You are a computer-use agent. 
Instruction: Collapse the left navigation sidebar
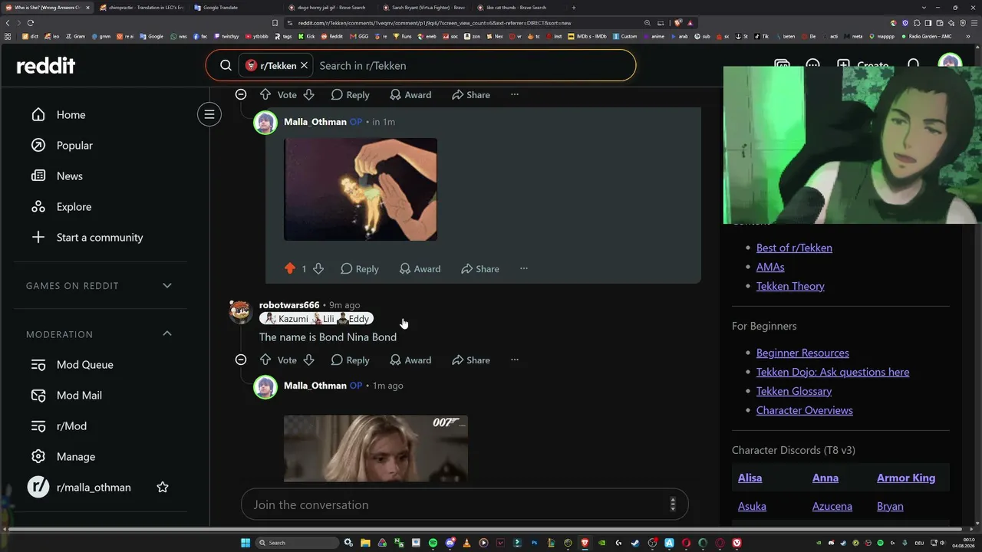[x=209, y=114]
